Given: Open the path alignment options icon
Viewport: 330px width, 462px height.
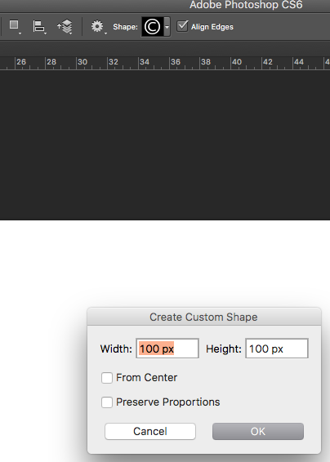Looking at the screenshot, I should point(39,26).
